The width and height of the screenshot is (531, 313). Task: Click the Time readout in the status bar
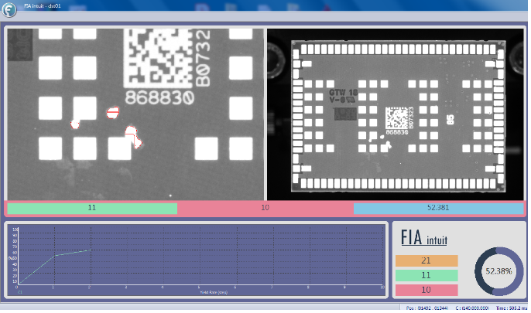click(508, 308)
